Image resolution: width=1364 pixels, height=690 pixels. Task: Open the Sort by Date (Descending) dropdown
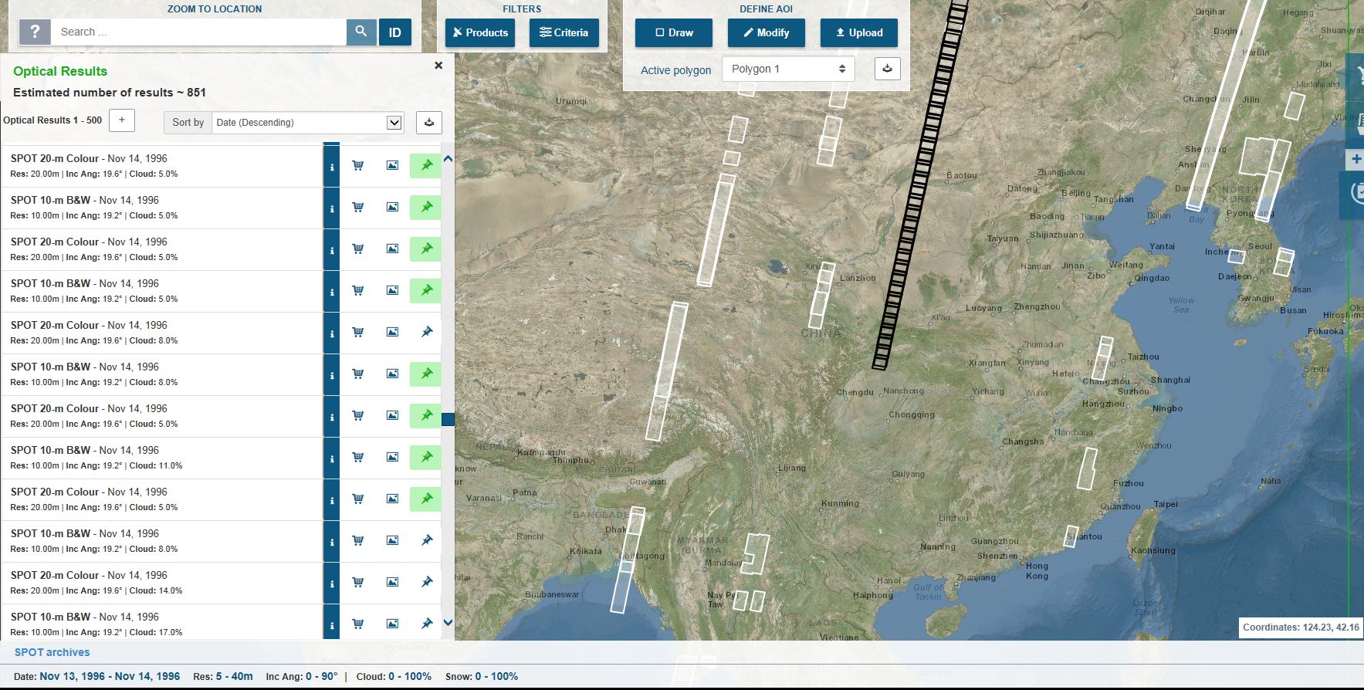307,122
